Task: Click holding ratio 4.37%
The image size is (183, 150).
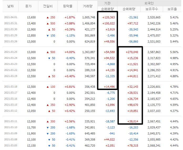Action: pyautogui.click(x=174, y=111)
